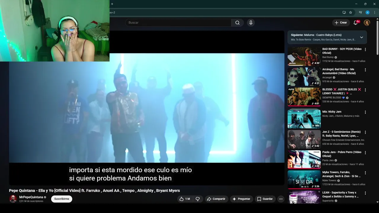This screenshot has height=213, width=379.
Task: Open options for Mix: Nicky Jam
Action: 365,112
